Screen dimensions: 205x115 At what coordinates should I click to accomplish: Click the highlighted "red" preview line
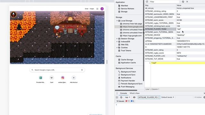pyautogui.click(x=178, y=63)
